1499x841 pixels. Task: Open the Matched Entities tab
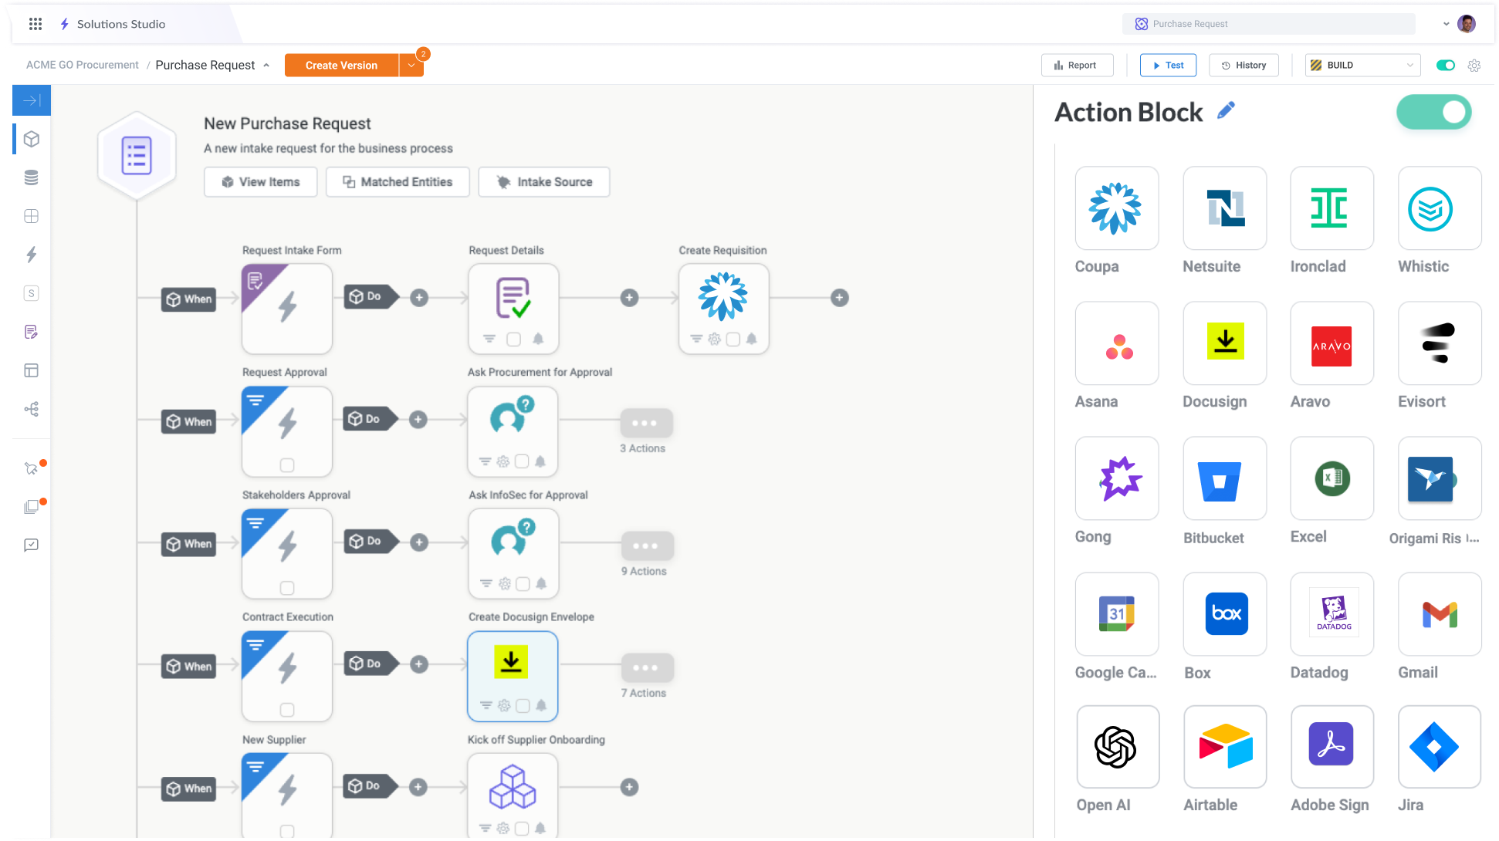pos(398,182)
